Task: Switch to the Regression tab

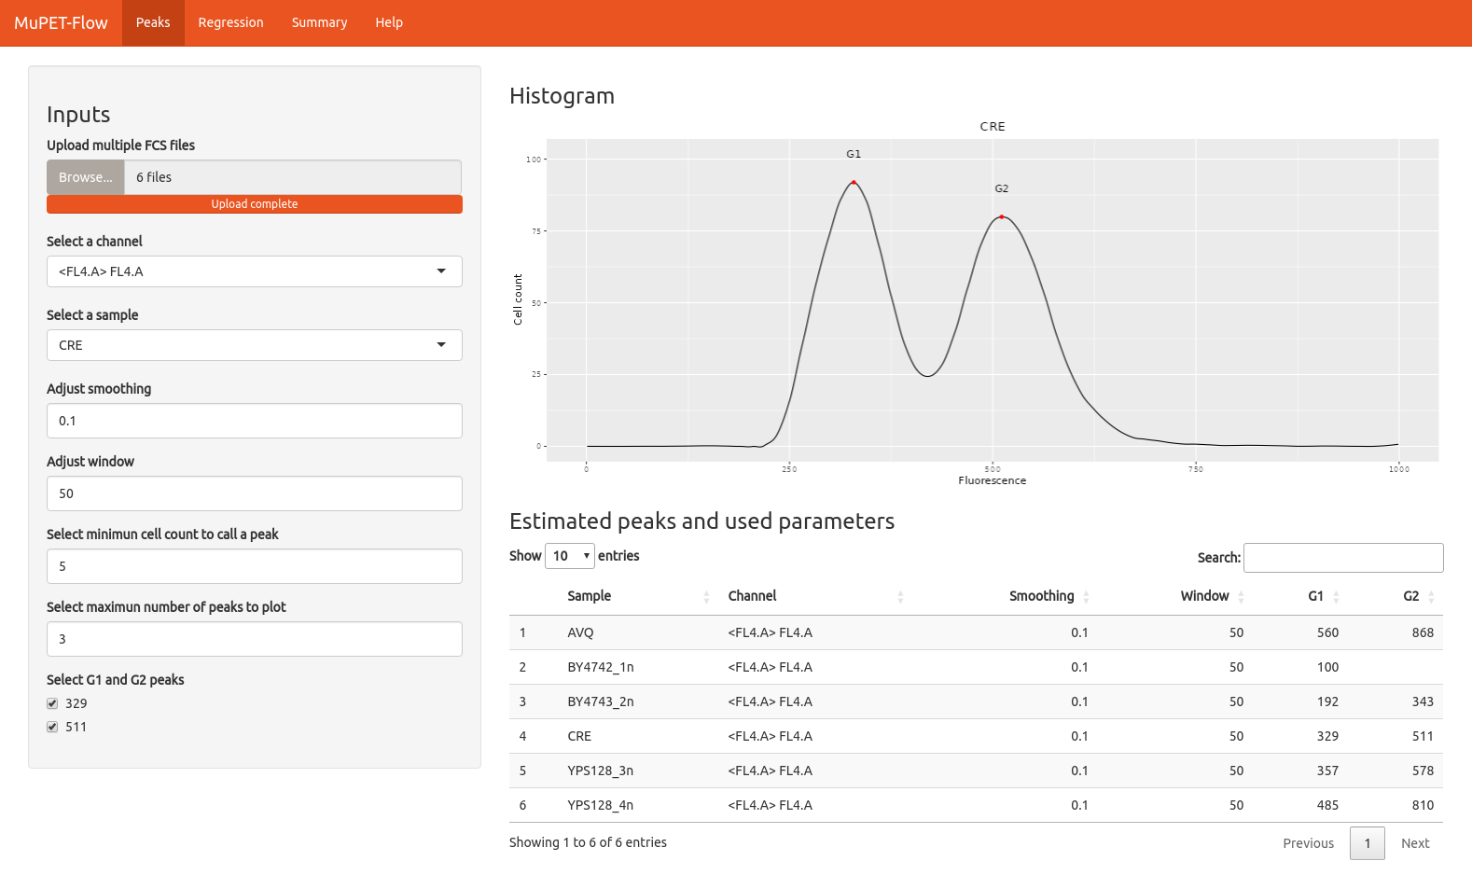Action: (230, 22)
